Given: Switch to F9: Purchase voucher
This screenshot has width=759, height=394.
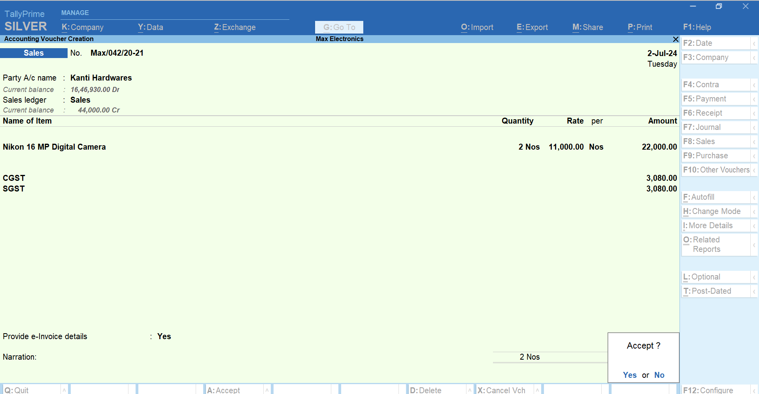Looking at the screenshot, I should [x=716, y=156].
